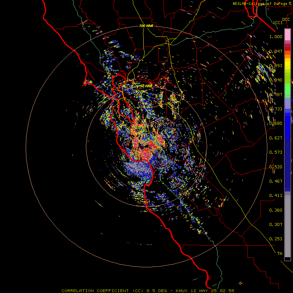Click the 50 NMI range ring label
The width and height of the screenshot is (293, 293).
pyautogui.click(x=146, y=86)
